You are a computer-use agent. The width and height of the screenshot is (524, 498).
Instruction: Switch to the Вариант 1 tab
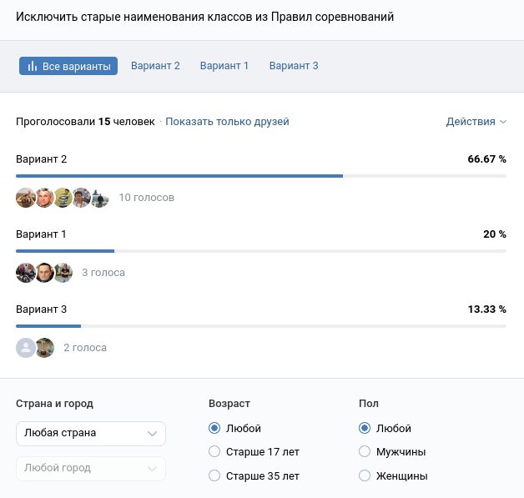tap(224, 66)
